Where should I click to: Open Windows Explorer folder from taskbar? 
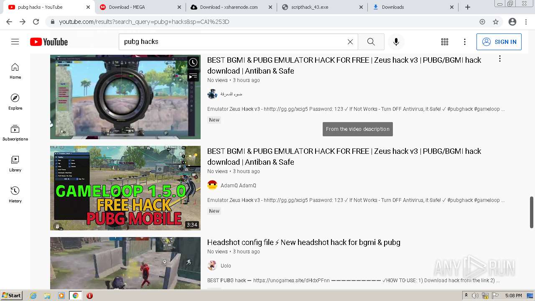(47, 296)
